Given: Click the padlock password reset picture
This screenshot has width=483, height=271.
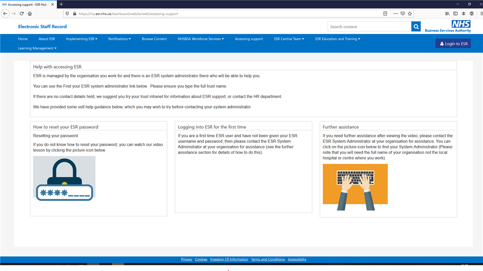Looking at the screenshot, I should click(x=64, y=178).
